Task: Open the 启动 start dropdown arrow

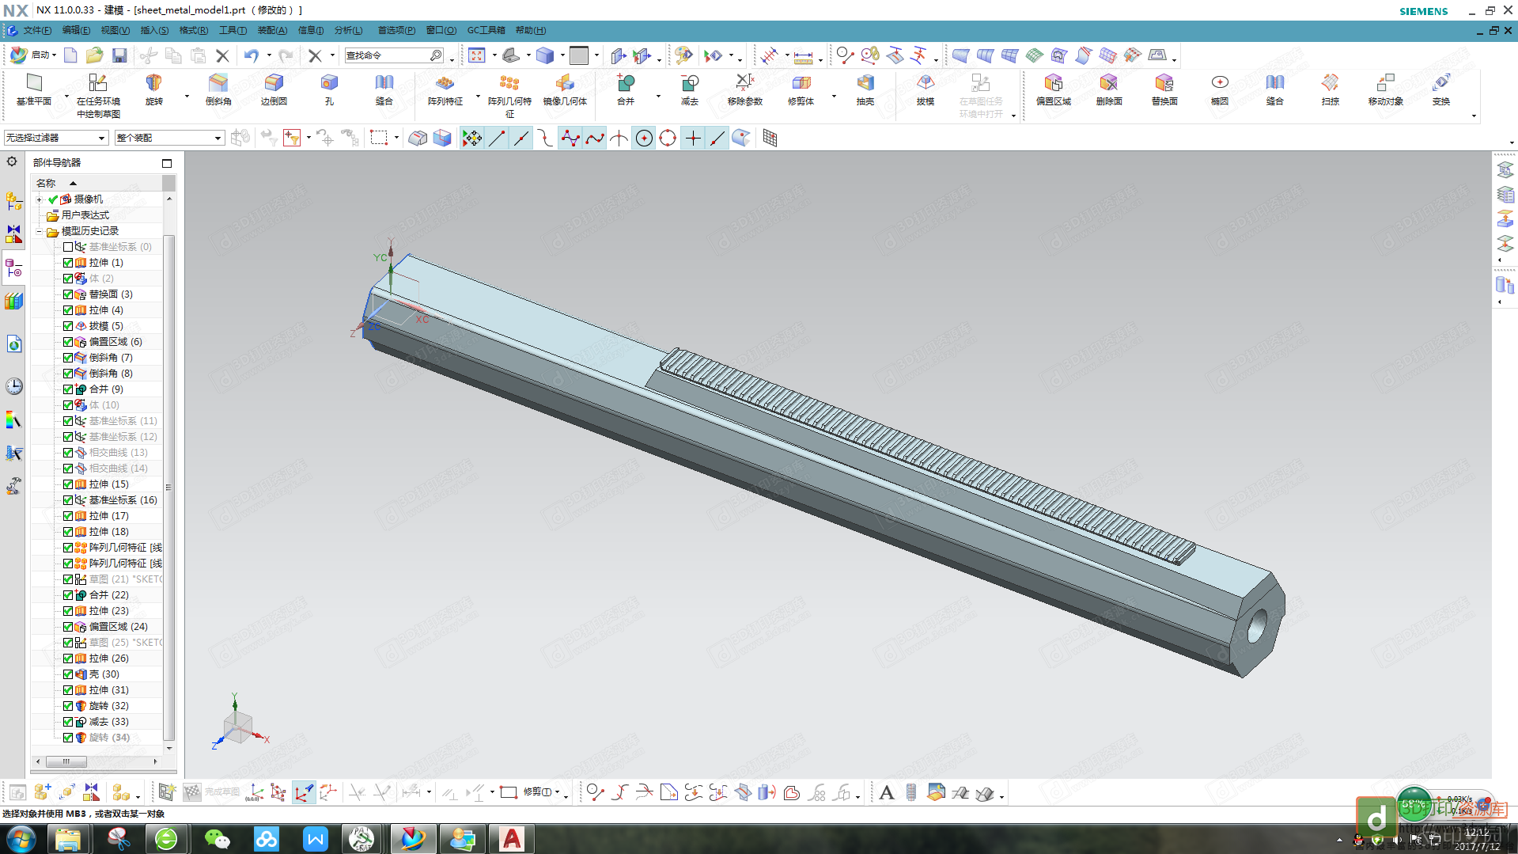Action: [54, 55]
